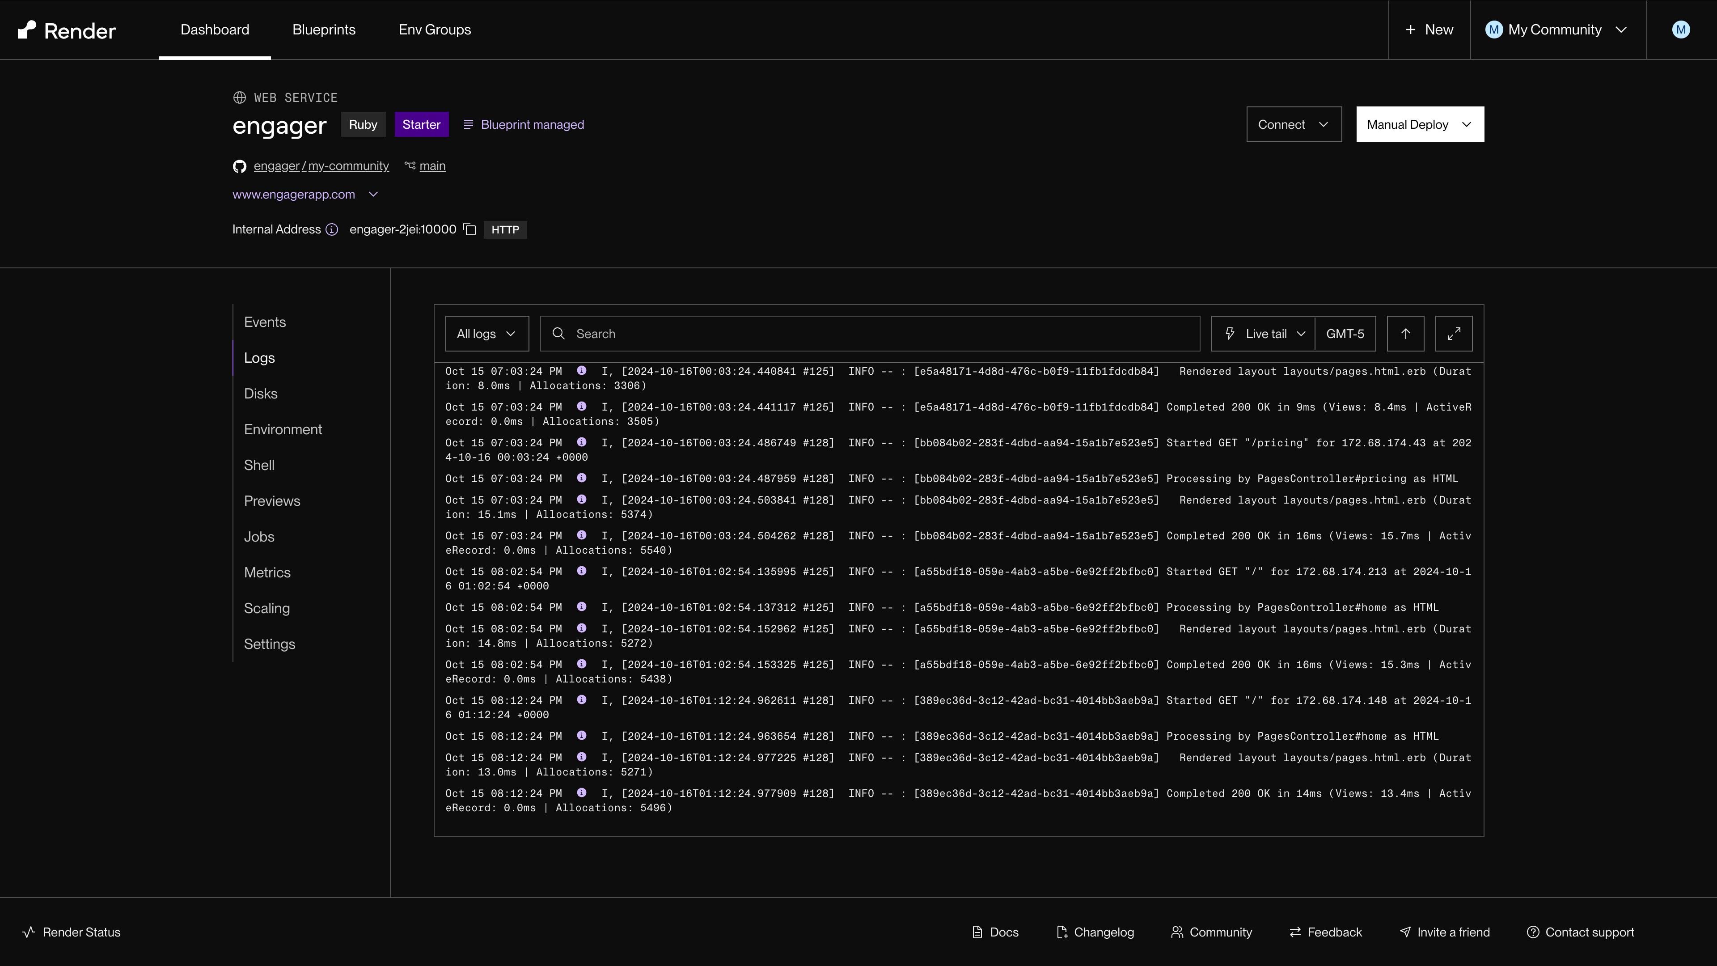
Task: Switch to the Blueprints tab
Action: coord(324,30)
